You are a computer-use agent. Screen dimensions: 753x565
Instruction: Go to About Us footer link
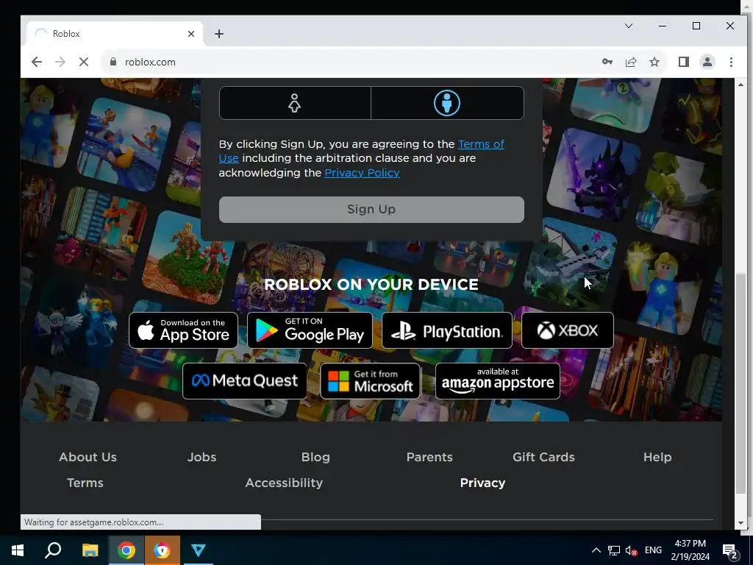pos(88,457)
